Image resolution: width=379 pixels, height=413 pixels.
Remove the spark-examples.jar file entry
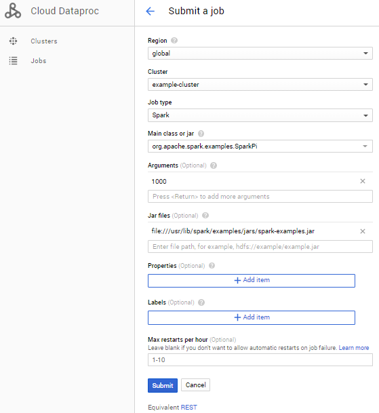pyautogui.click(x=363, y=231)
